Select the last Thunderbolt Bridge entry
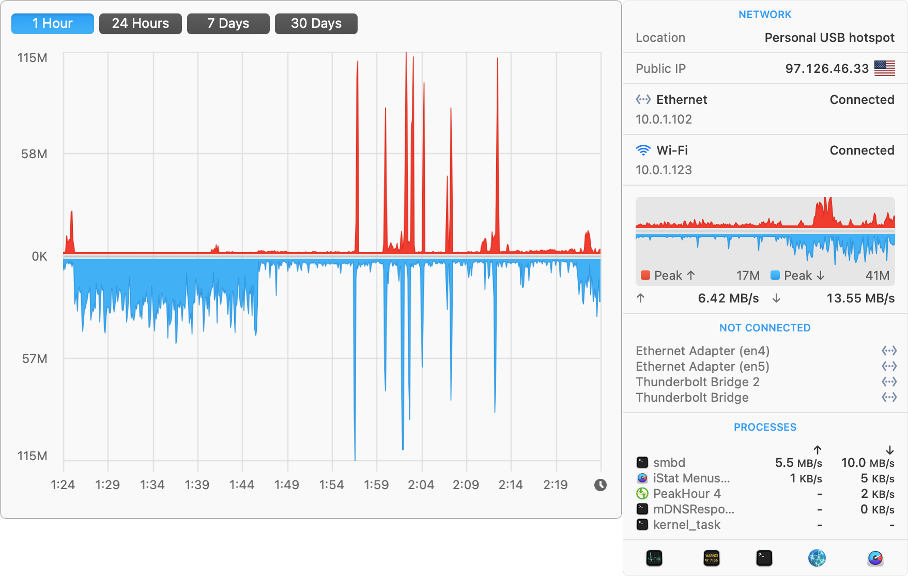Image resolution: width=908 pixels, height=576 pixels. pyautogui.click(x=765, y=397)
